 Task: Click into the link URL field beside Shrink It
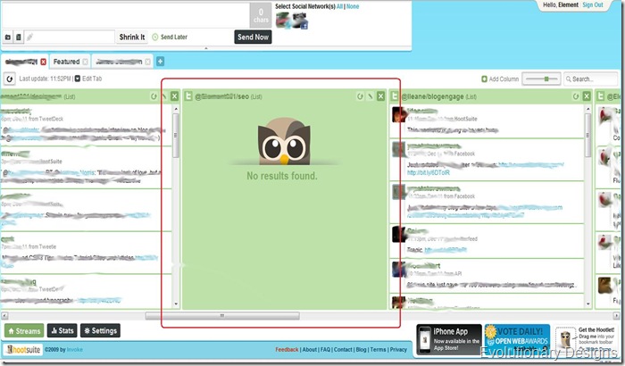click(70, 37)
